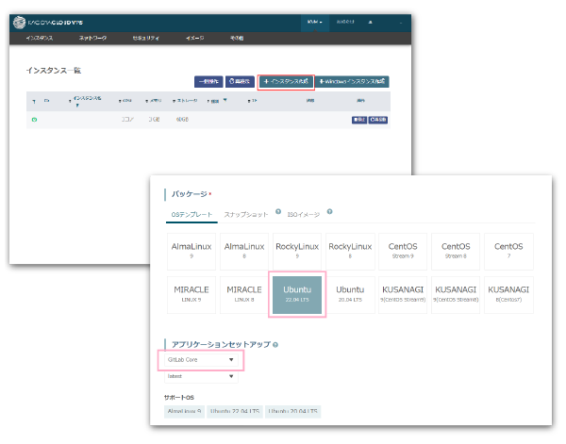
Task: Open the latest version dropdown
Action: (x=201, y=376)
